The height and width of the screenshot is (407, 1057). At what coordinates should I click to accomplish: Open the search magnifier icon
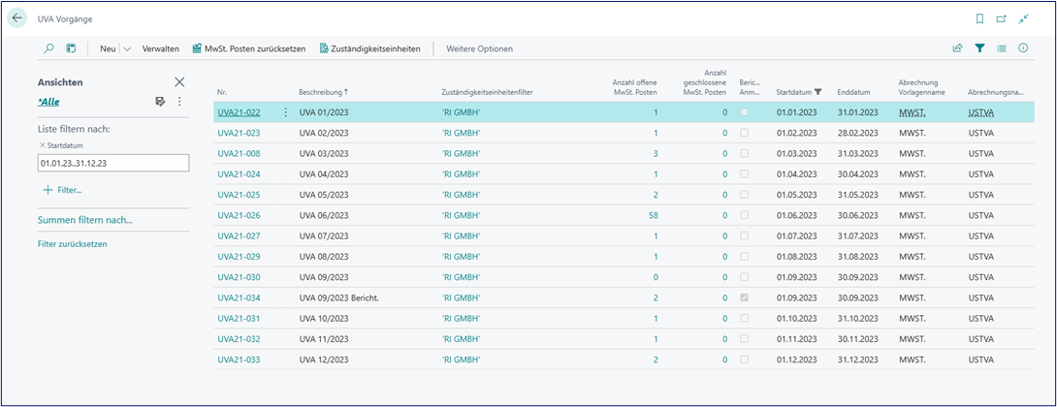click(x=49, y=48)
